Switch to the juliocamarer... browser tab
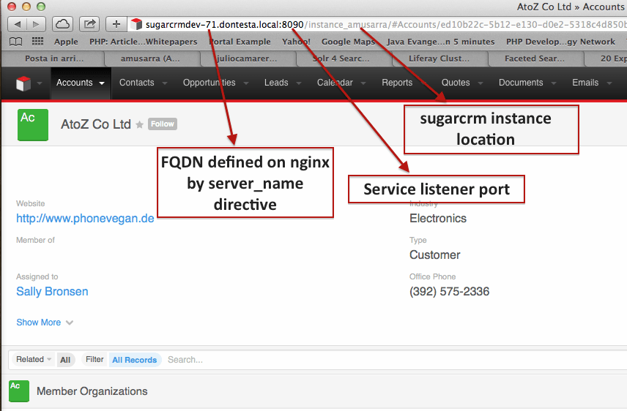Viewport: 627px width, 411px height. tap(247, 59)
